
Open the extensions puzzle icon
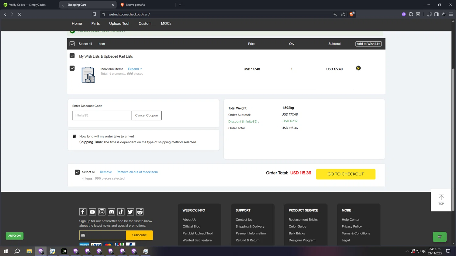411,14
